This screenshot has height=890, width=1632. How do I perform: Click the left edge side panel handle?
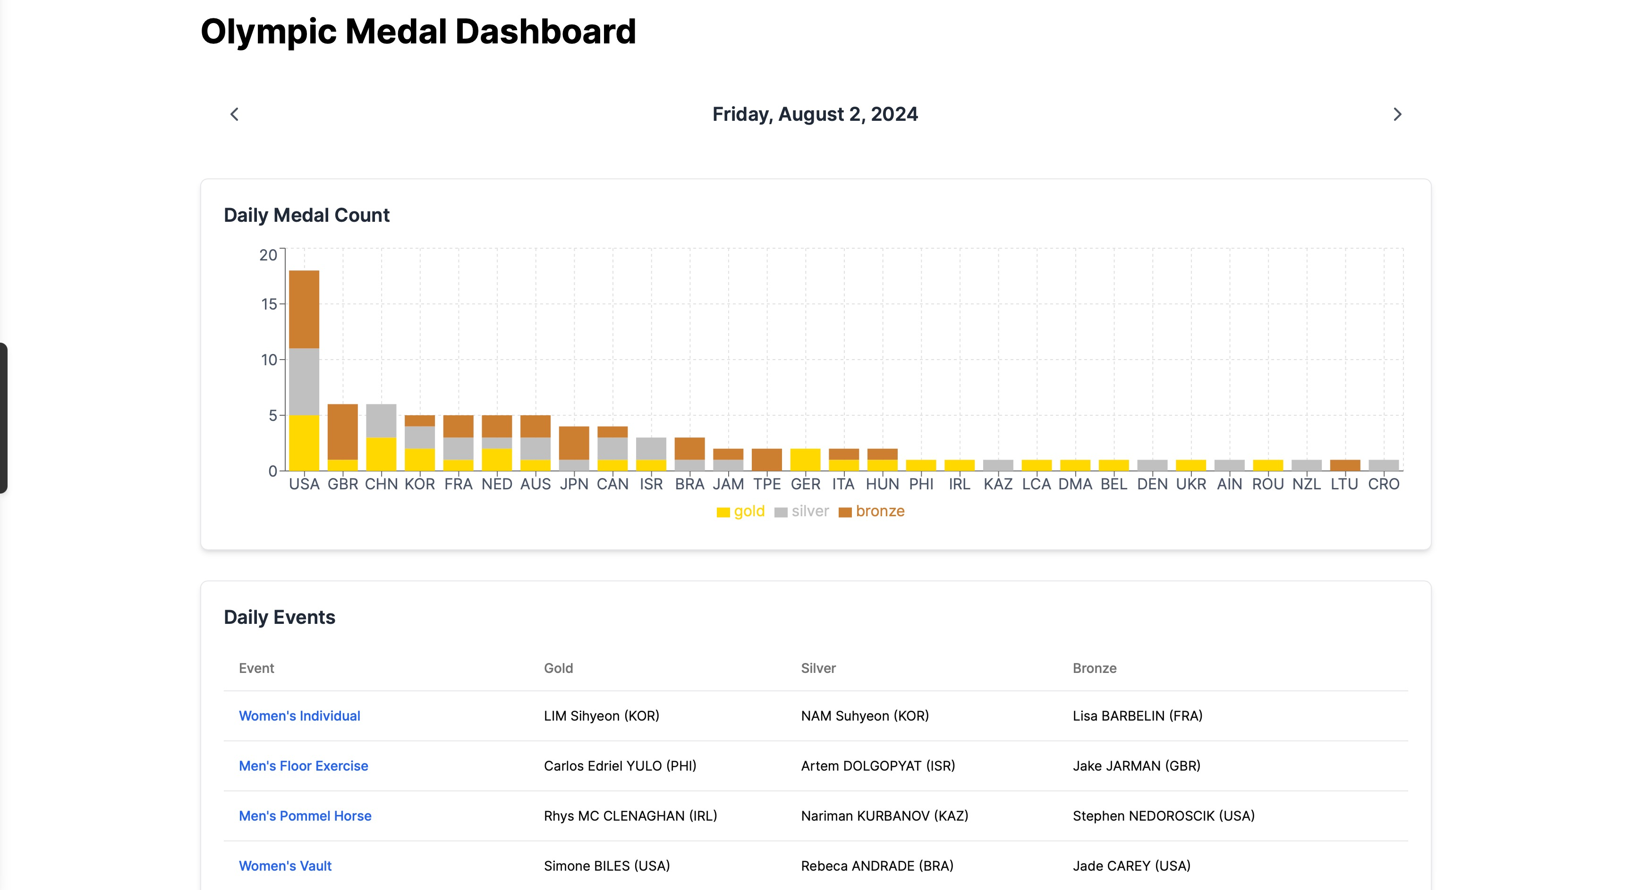[x=4, y=418]
